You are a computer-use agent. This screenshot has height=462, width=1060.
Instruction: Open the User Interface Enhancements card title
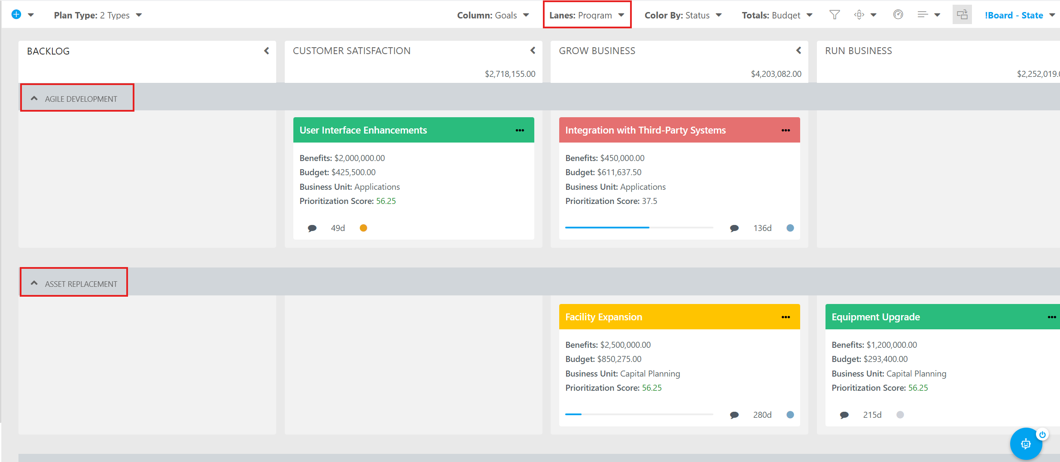tap(363, 130)
